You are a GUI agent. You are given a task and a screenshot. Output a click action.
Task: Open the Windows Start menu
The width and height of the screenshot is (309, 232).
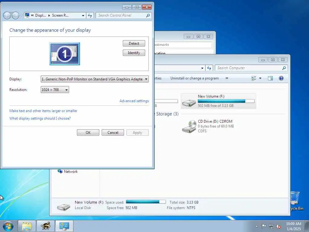coord(8,226)
